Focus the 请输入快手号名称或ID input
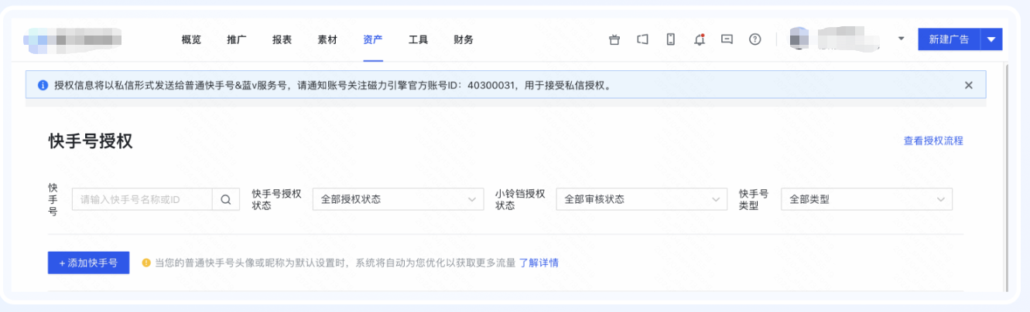1030x312 pixels. click(142, 199)
